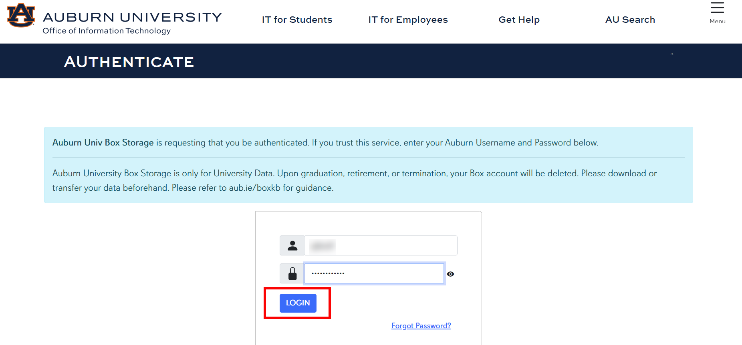
Task: Click the bold Auburn Univ Box Storage text
Action: (103, 143)
